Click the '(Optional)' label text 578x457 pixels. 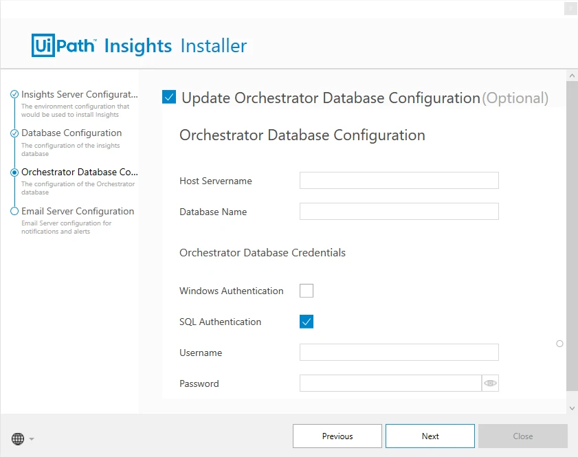click(x=515, y=98)
